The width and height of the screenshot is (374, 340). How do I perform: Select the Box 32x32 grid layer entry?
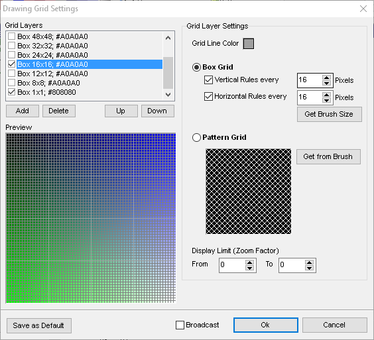[52, 46]
